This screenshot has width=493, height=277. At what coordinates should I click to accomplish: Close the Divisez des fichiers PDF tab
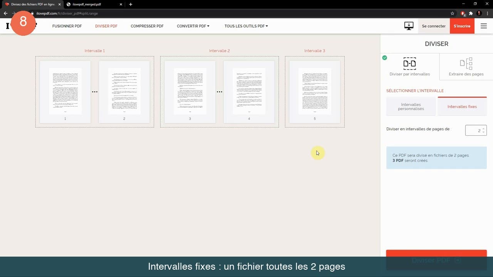(x=59, y=4)
